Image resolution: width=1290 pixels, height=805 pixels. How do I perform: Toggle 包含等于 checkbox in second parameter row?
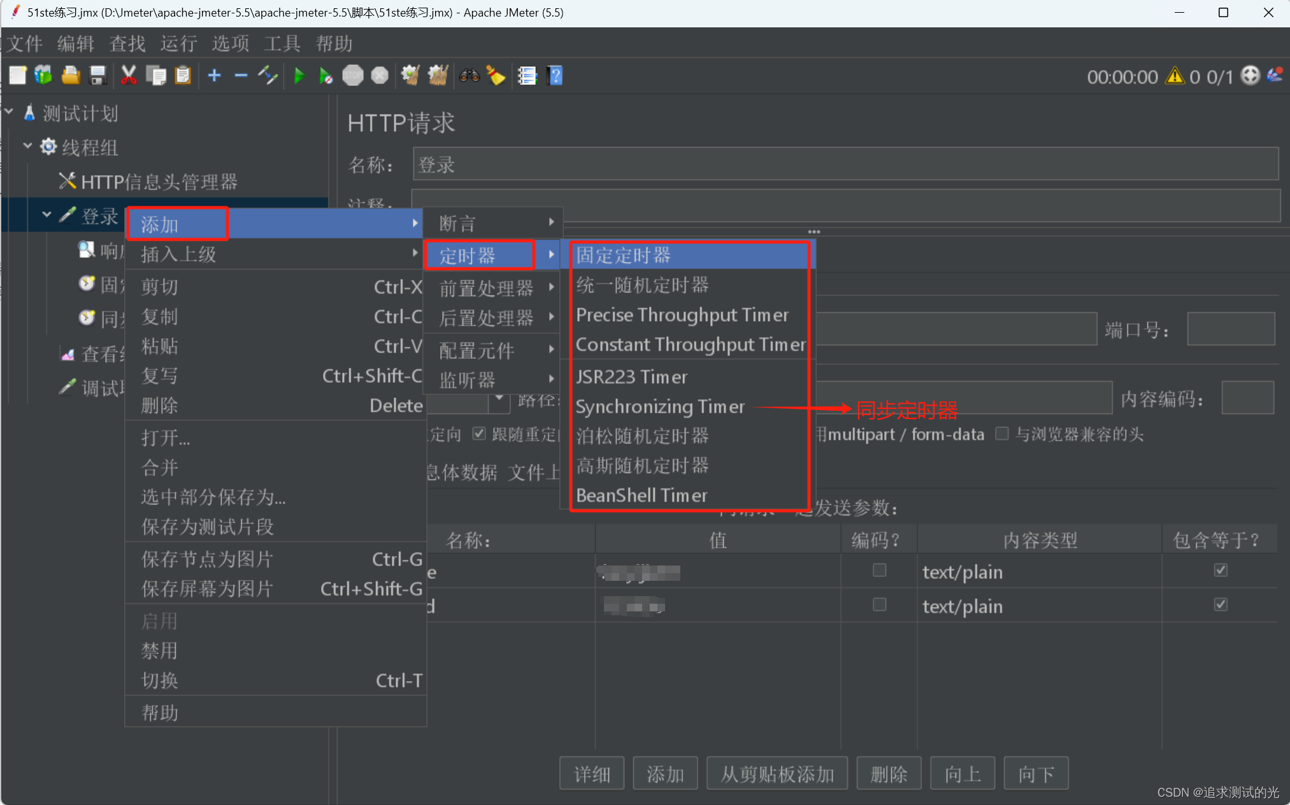(x=1220, y=604)
